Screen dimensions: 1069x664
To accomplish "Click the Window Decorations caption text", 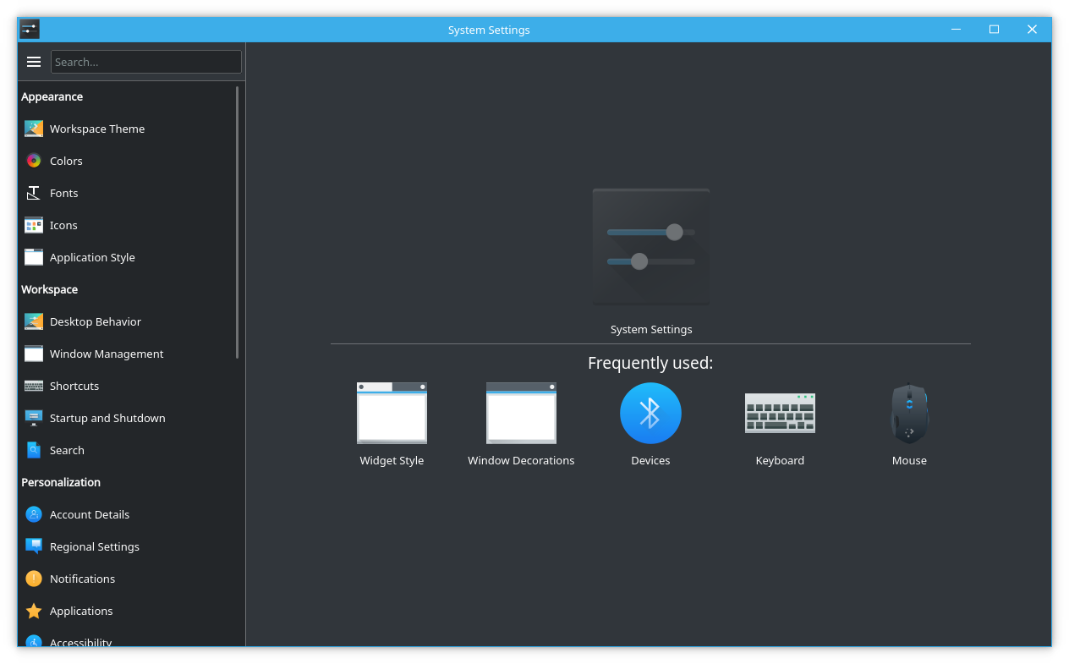I will [x=521, y=460].
